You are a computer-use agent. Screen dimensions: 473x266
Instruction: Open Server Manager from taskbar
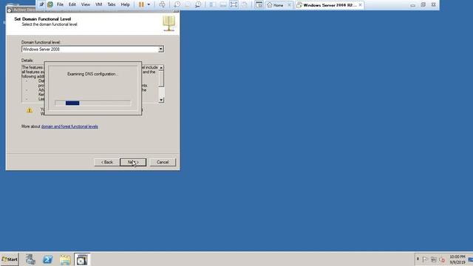click(x=30, y=259)
